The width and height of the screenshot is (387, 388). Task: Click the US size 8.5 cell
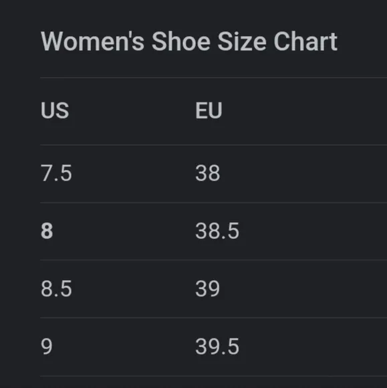tap(56, 288)
